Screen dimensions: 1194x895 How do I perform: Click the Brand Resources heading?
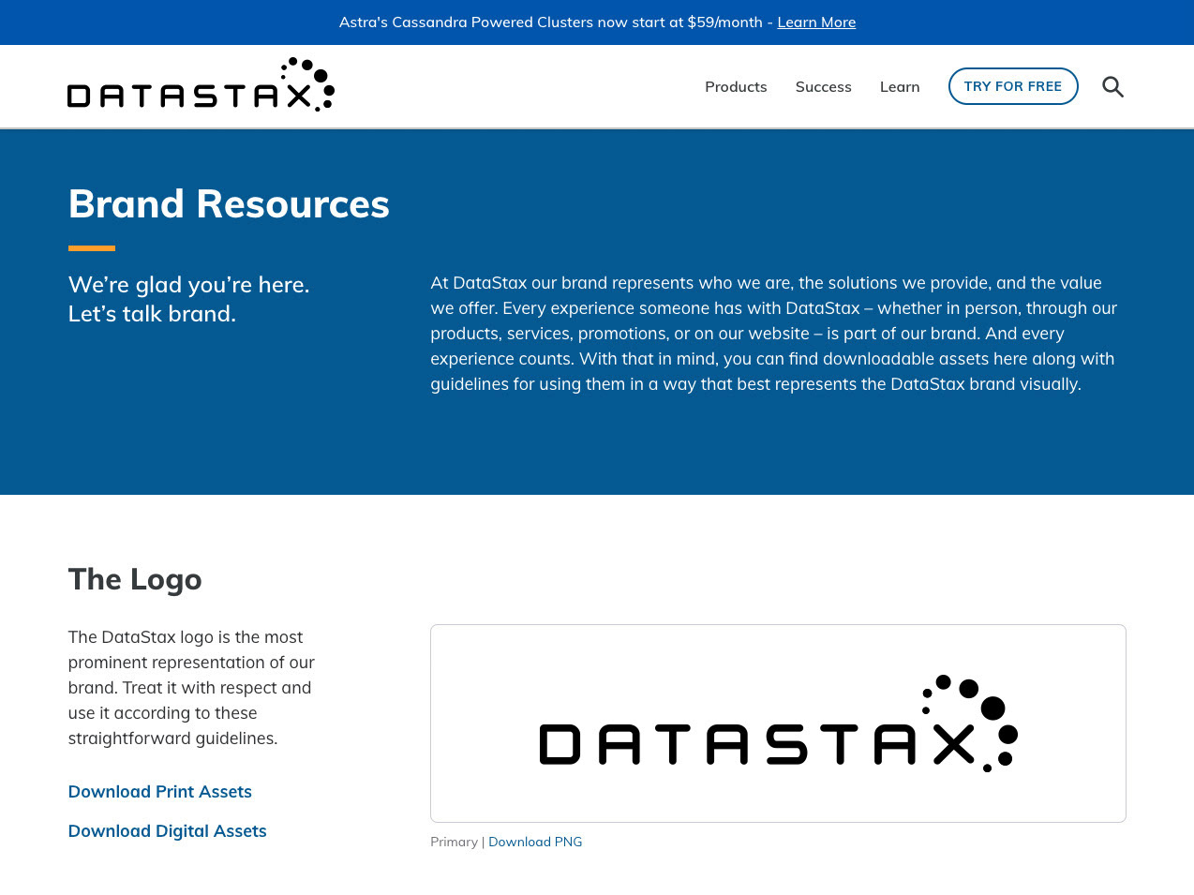229,203
